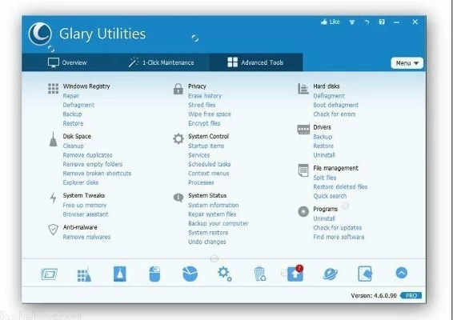This screenshot has width=453, height=320.
Task: Select the Advanced Tools tab
Action: click(x=256, y=62)
